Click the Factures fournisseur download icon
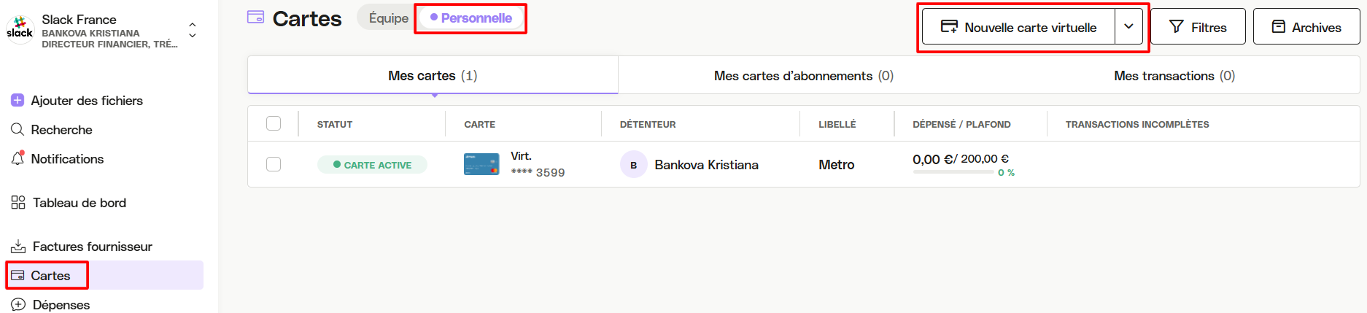This screenshot has width=1367, height=313. point(18,246)
